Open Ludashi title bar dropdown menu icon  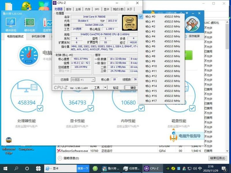click(x=187, y=13)
